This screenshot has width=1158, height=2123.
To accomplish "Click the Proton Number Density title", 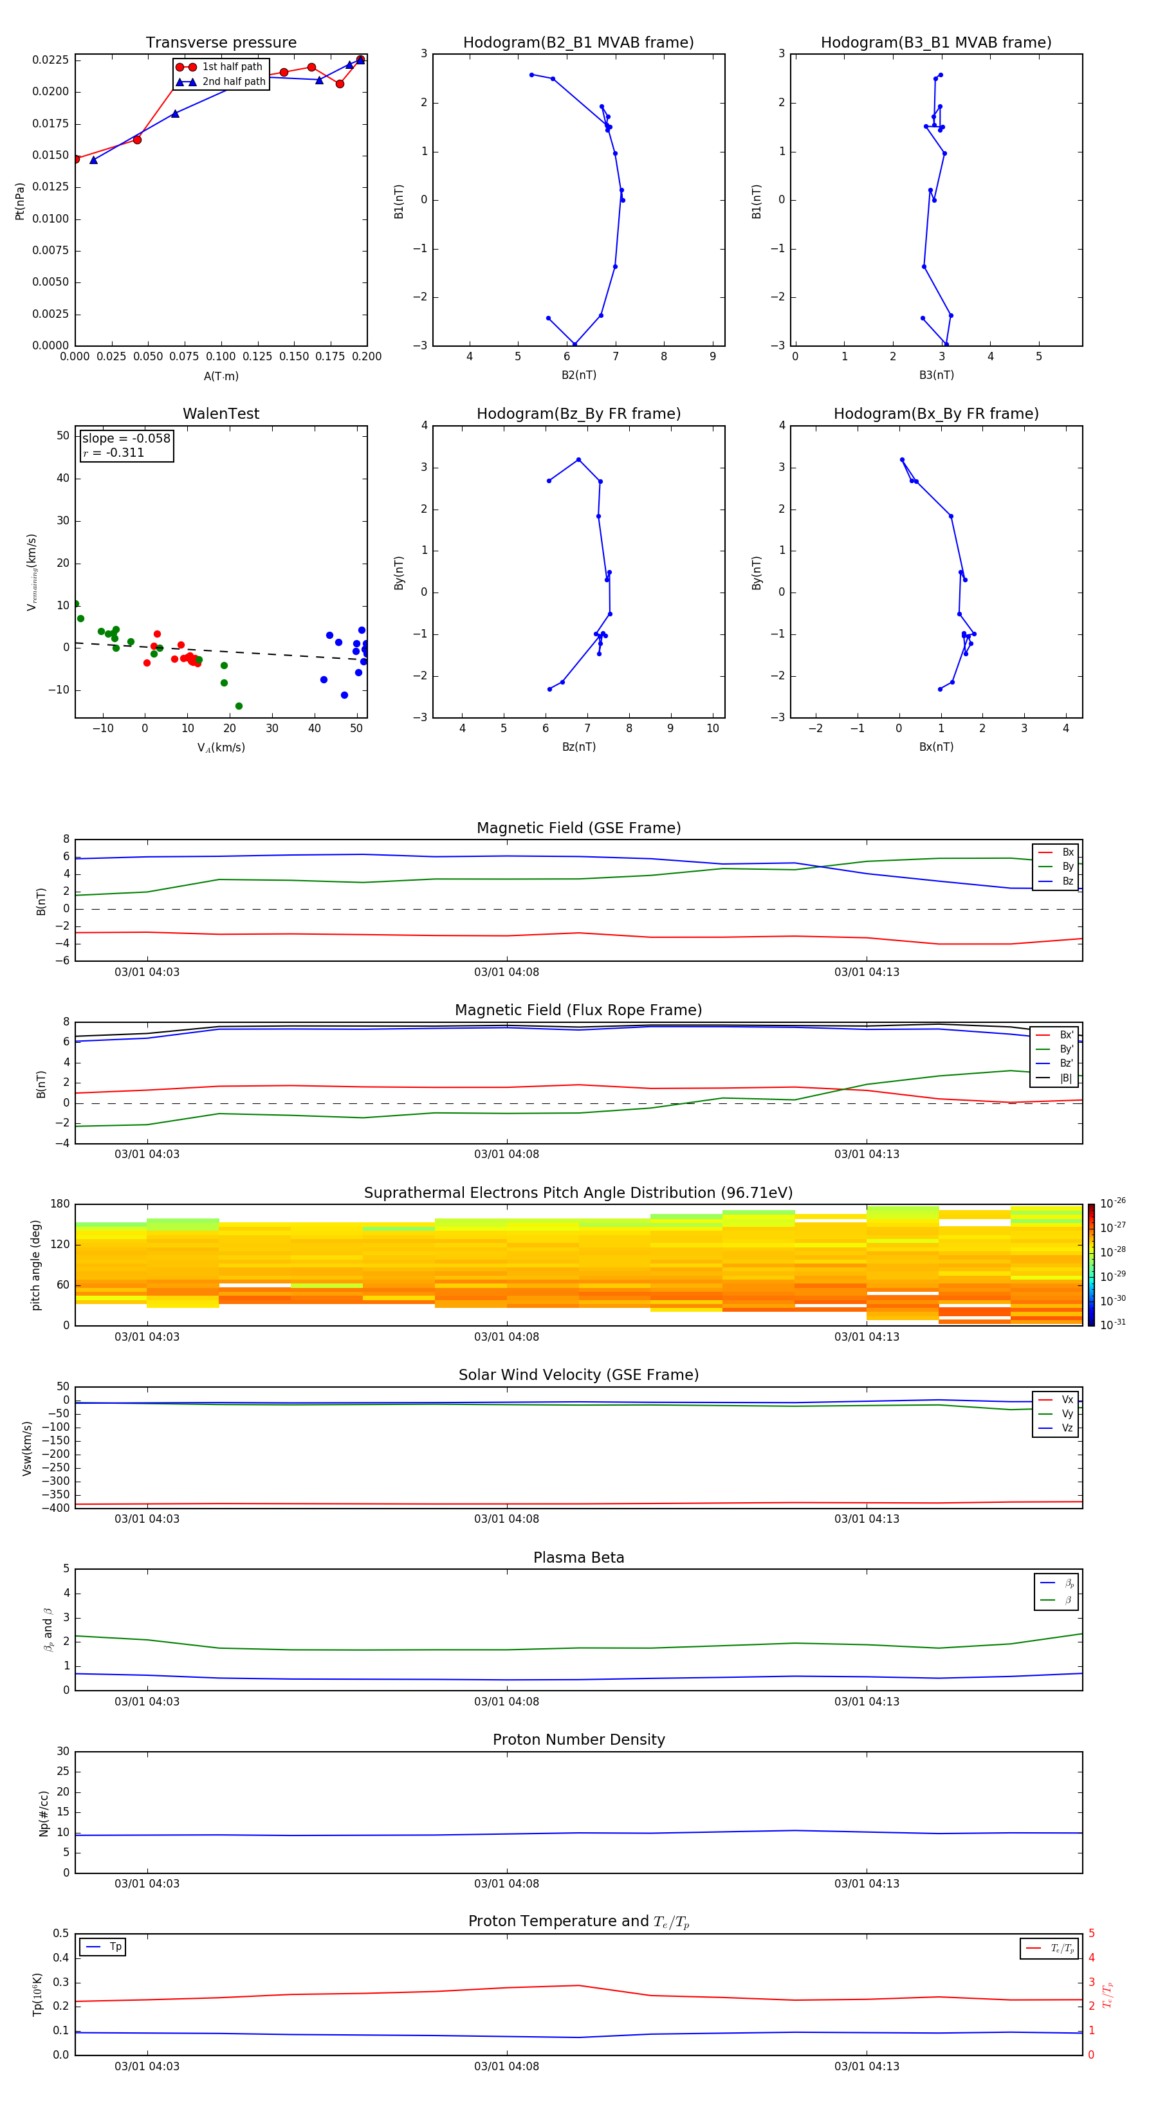I will pos(578,1740).
